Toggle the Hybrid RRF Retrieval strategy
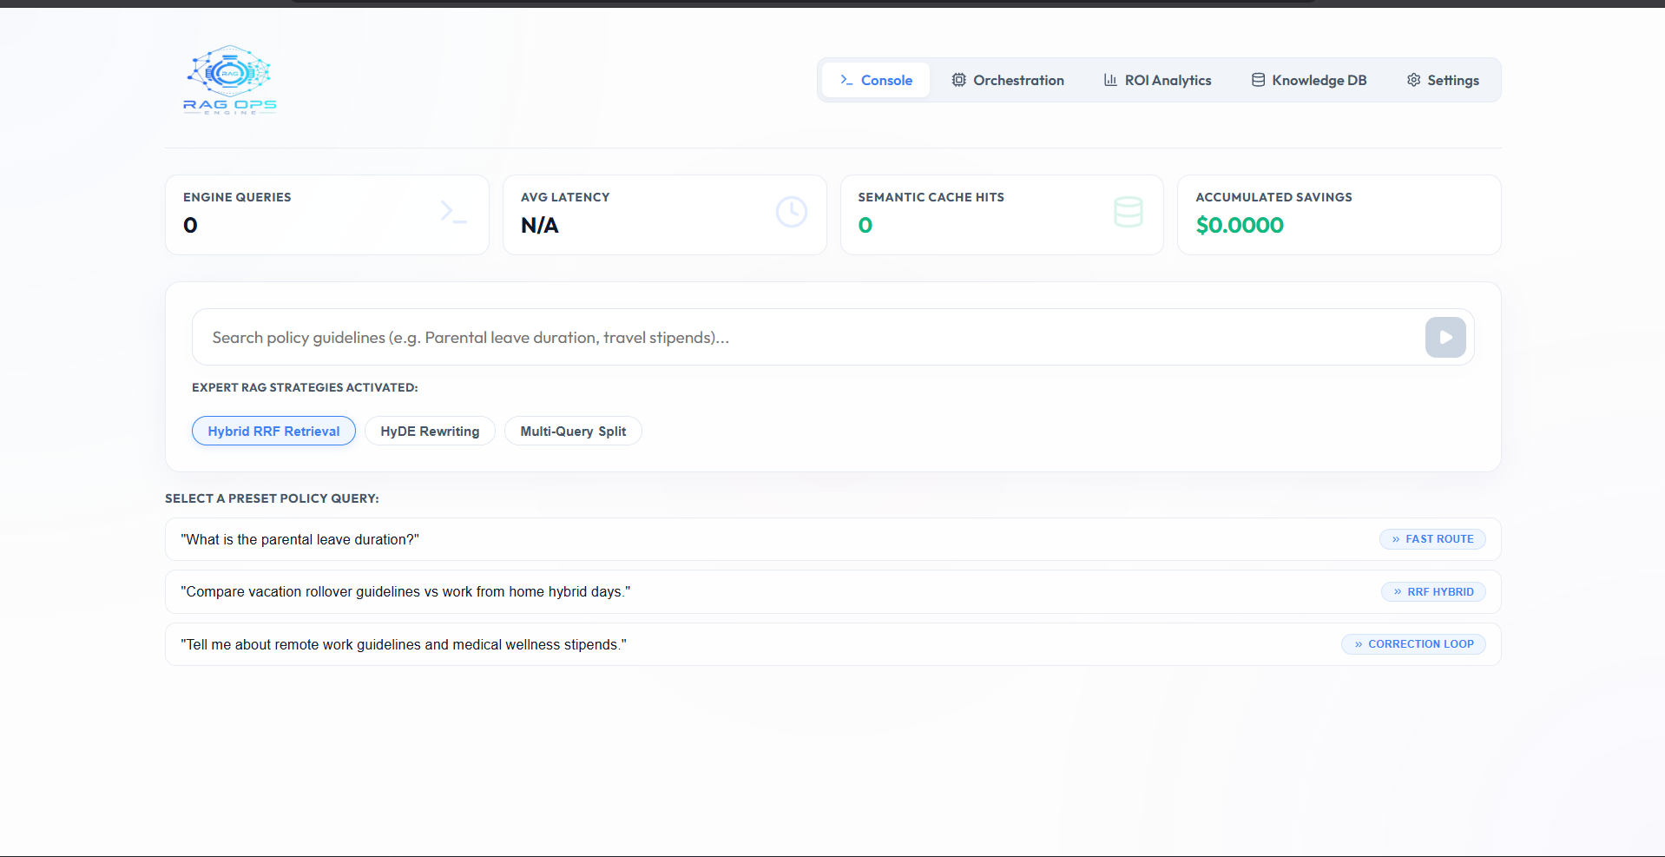Image resolution: width=1665 pixels, height=857 pixels. point(273,431)
